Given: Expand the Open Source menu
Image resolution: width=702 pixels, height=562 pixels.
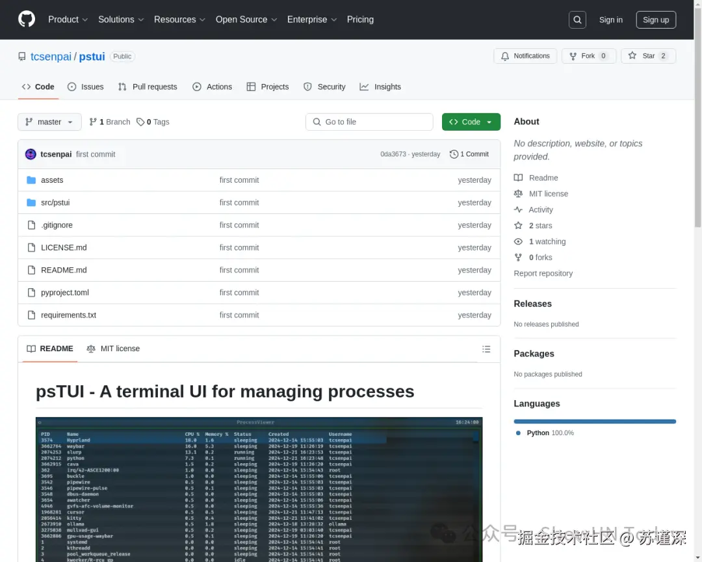Looking at the screenshot, I should coord(246,20).
